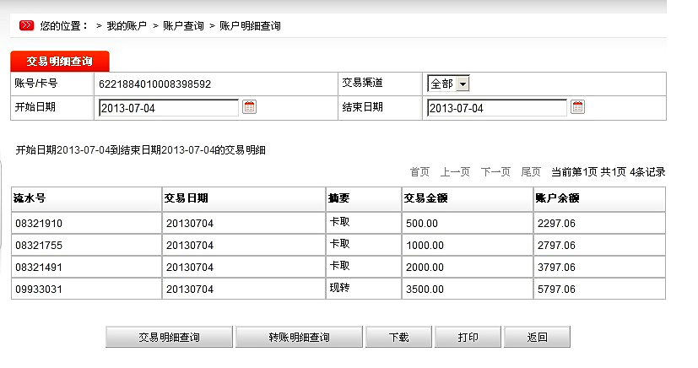Image resolution: width=698 pixels, height=368 pixels.
Task: Select the 交易明细查询 red tab
Action: pyautogui.click(x=59, y=62)
